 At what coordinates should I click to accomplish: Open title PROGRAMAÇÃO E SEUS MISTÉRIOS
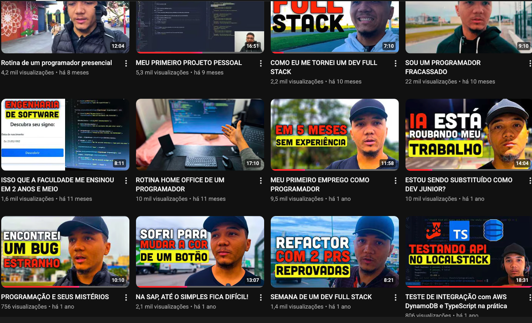(x=55, y=297)
